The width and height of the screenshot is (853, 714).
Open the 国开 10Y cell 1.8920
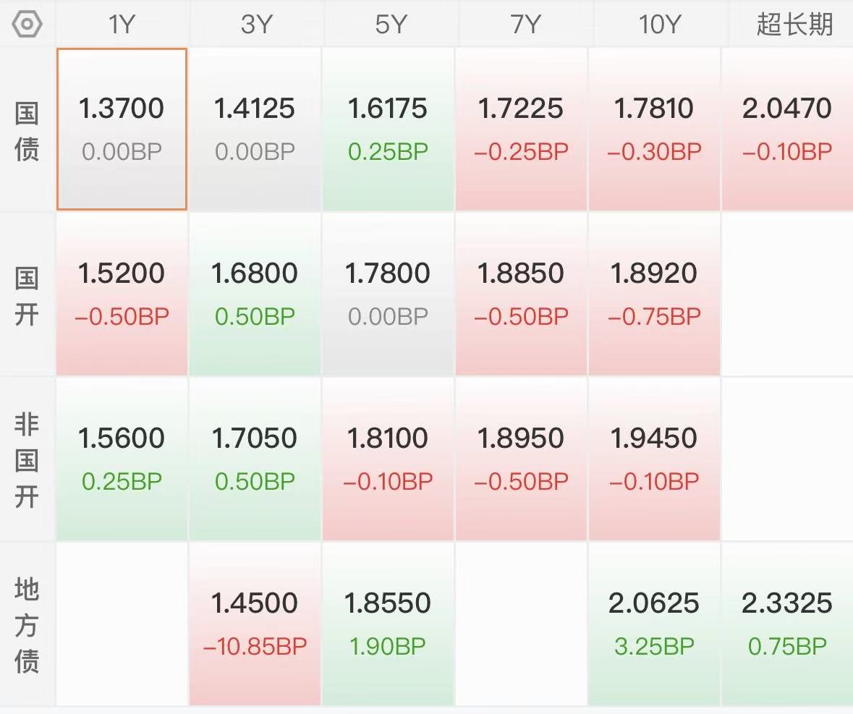[654, 294]
